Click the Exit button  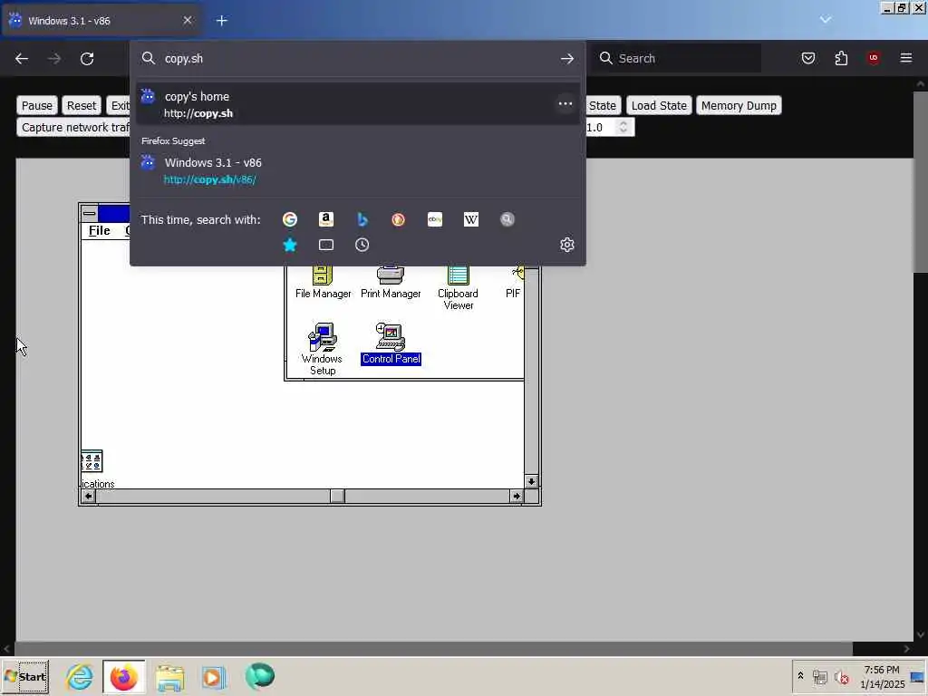pyautogui.click(x=119, y=105)
